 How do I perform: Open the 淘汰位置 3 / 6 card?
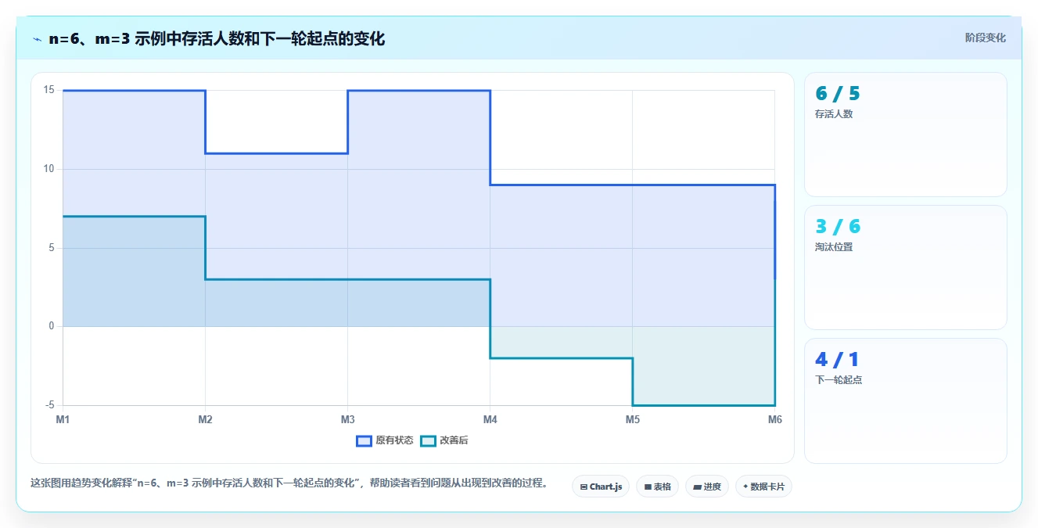(905, 268)
